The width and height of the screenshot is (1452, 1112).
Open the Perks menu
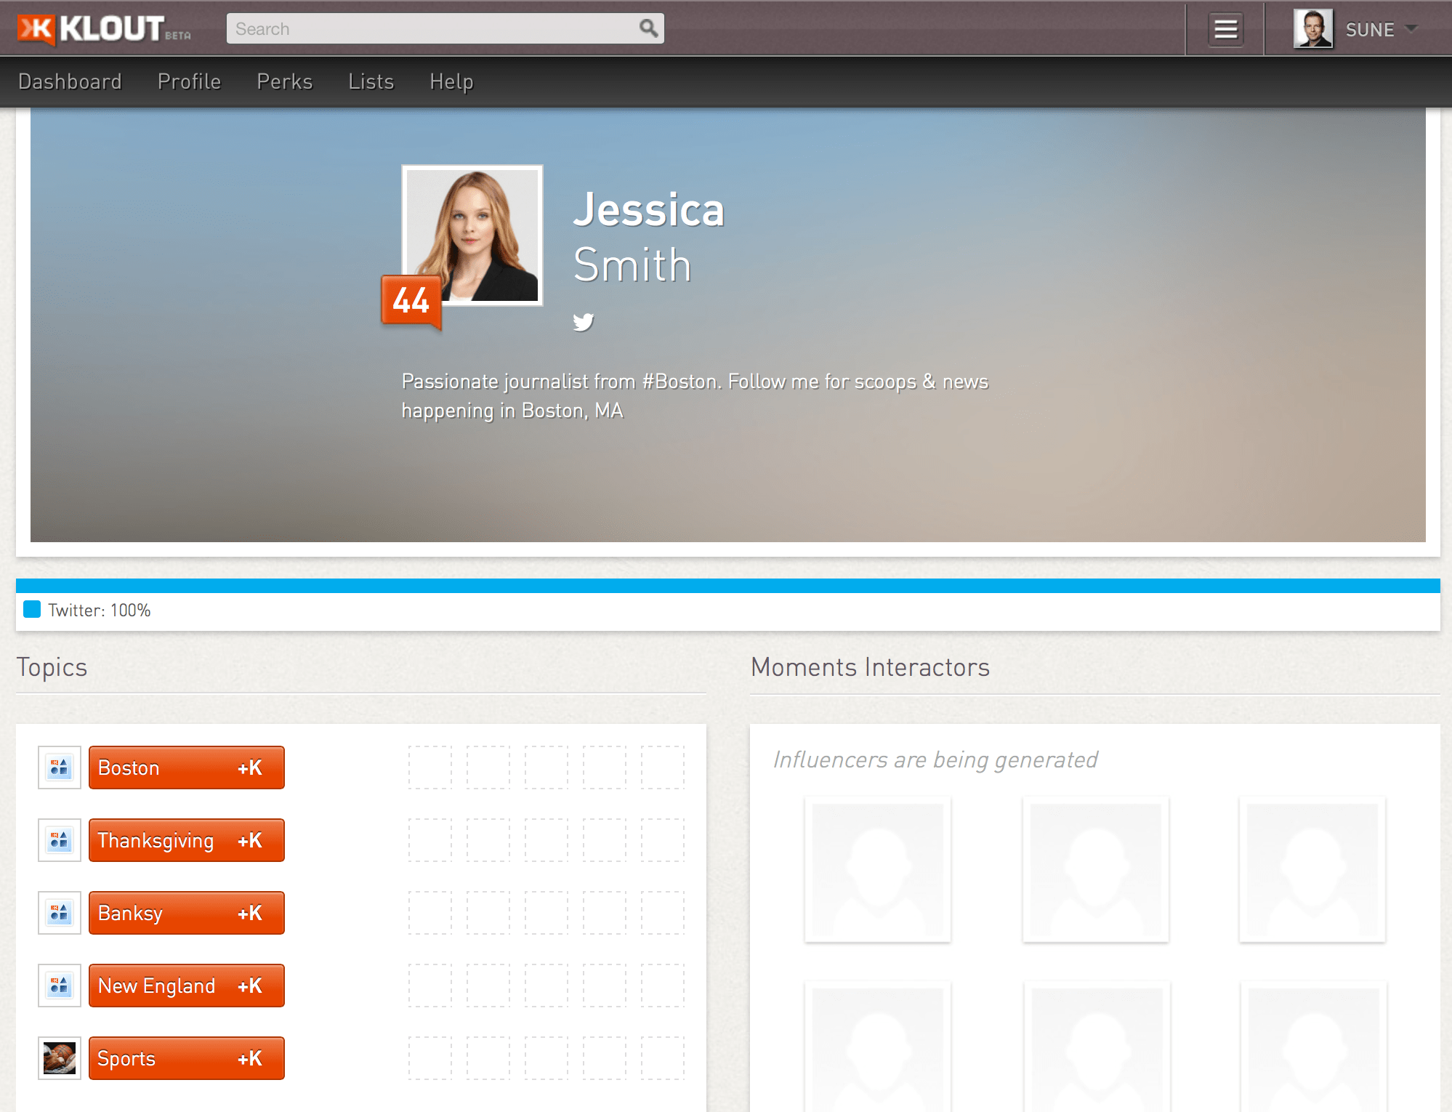[x=283, y=81]
